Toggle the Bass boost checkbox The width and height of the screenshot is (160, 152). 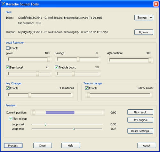coord(8,67)
